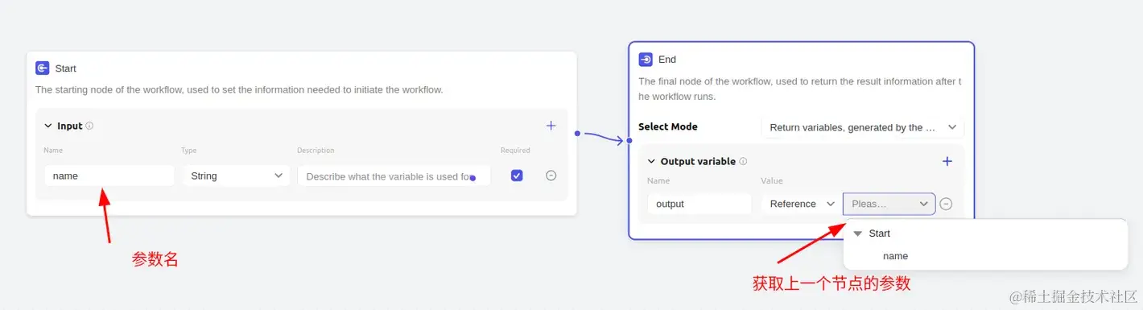1143x310 pixels.
Task: Remove the output variable row
Action: pos(947,204)
